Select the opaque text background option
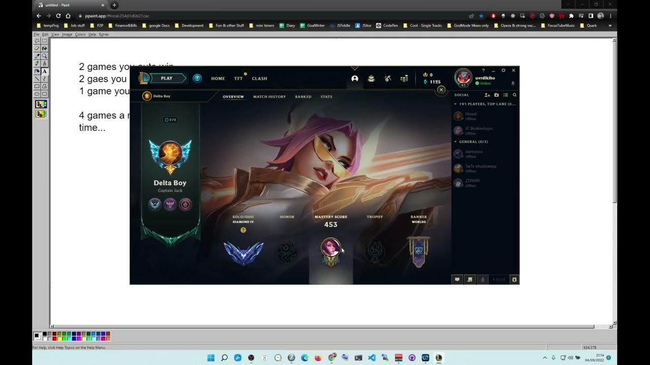This screenshot has height=365, width=650. [41, 104]
